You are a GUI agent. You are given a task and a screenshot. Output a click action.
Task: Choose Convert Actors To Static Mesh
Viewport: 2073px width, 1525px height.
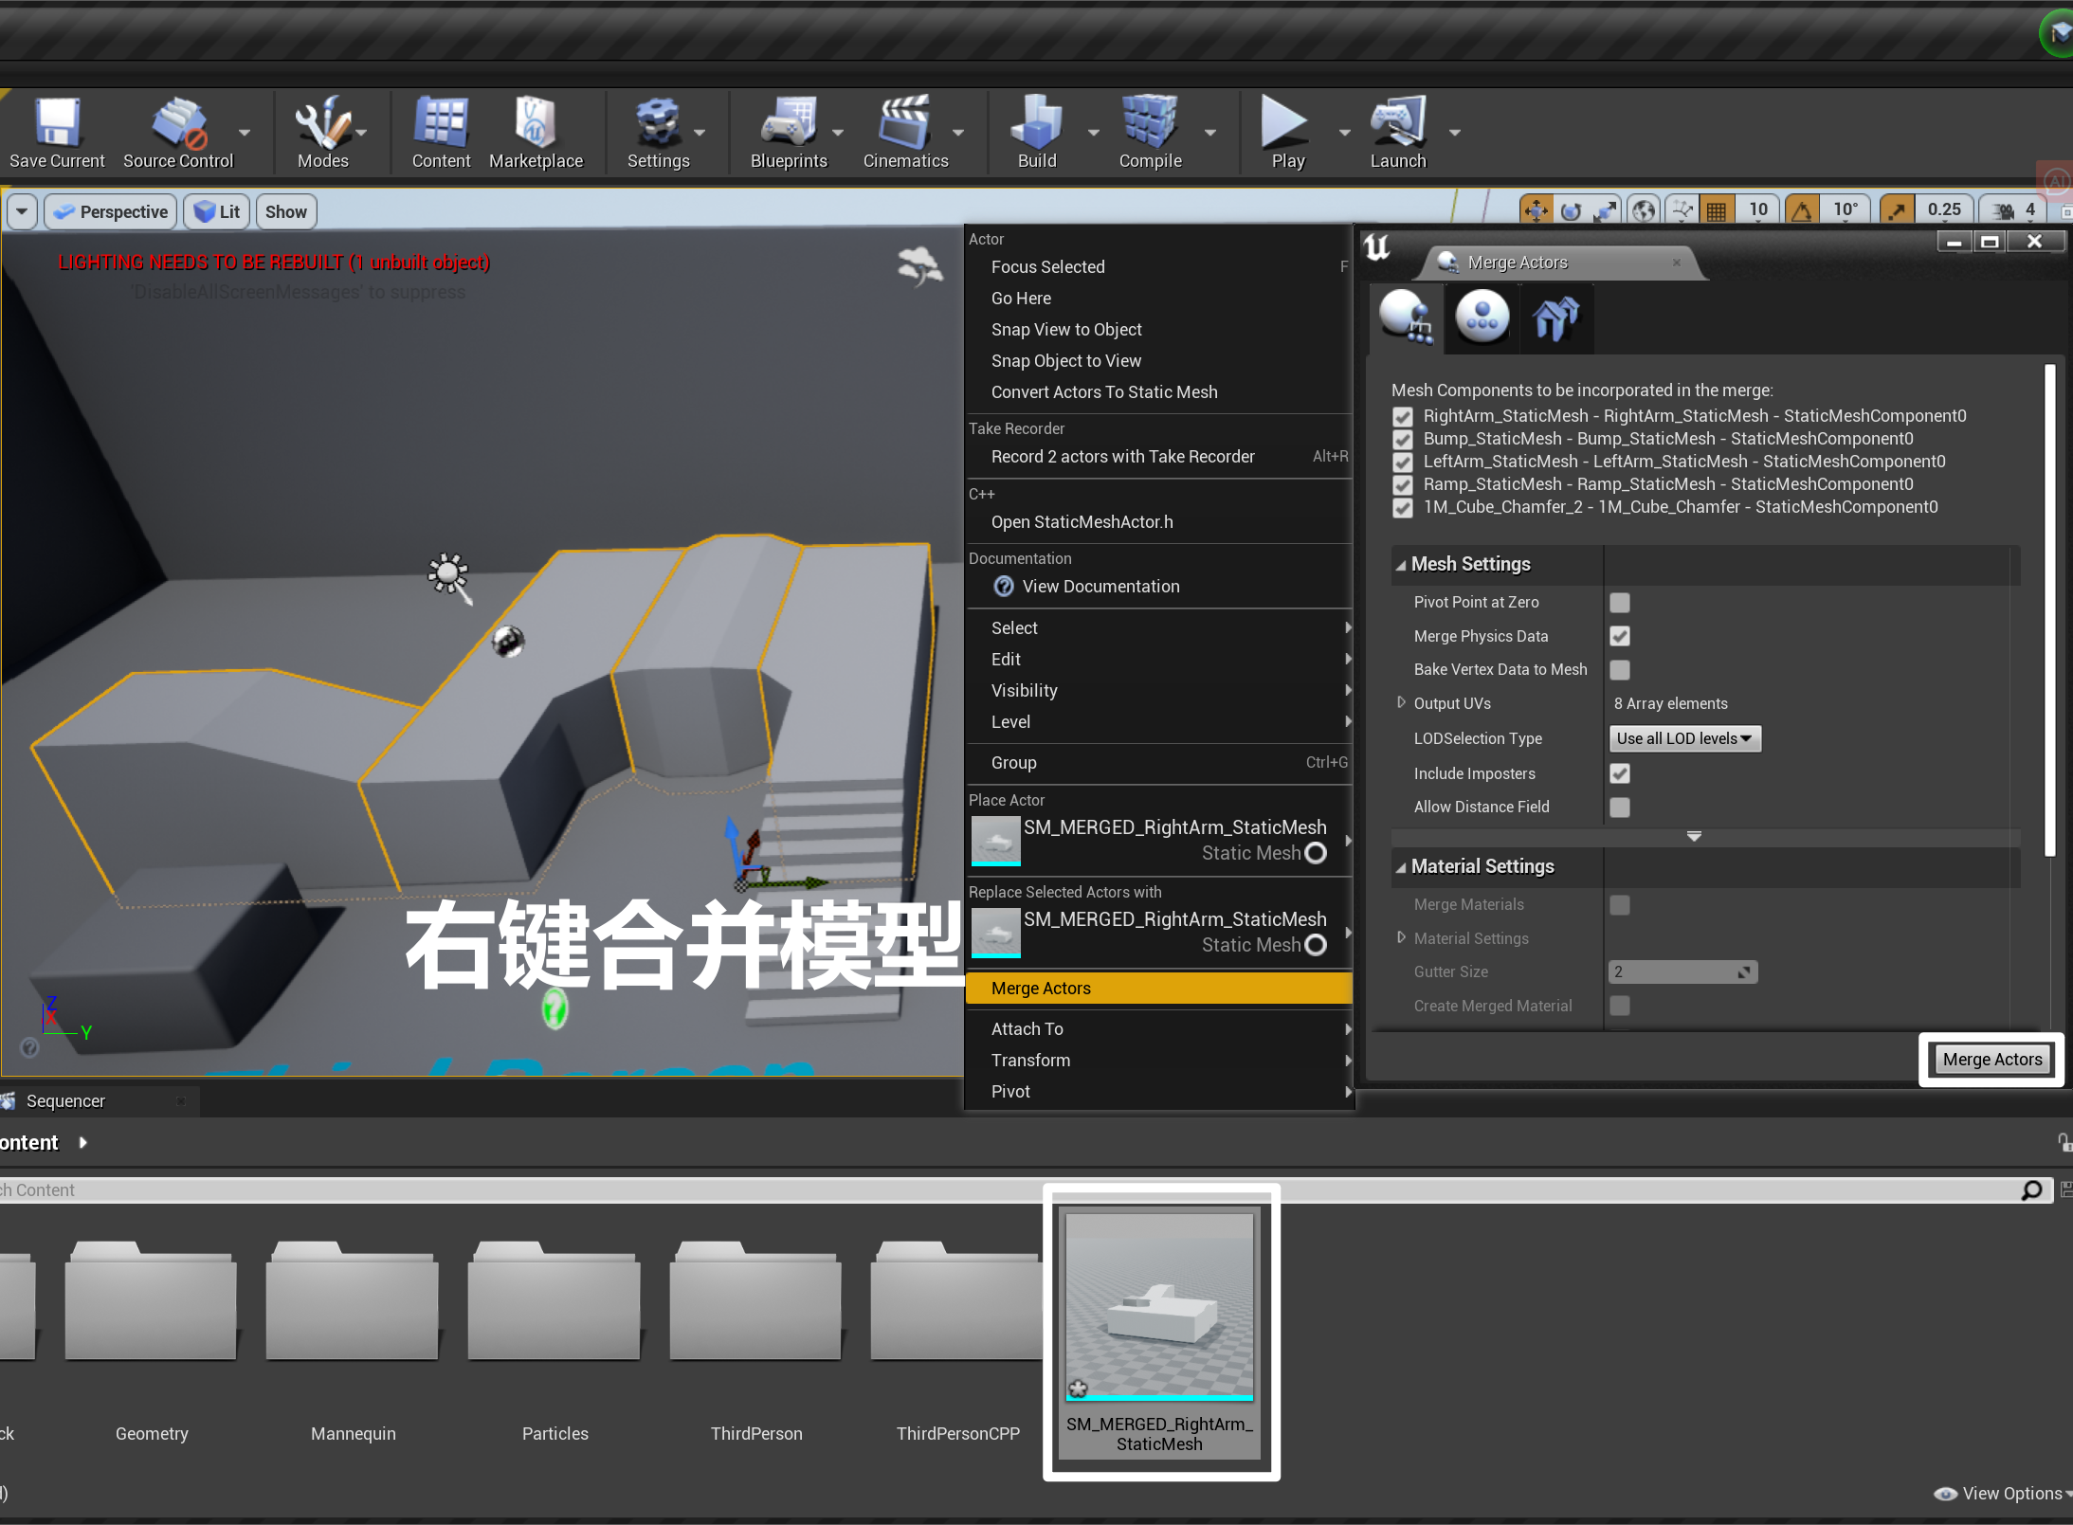(x=1104, y=392)
